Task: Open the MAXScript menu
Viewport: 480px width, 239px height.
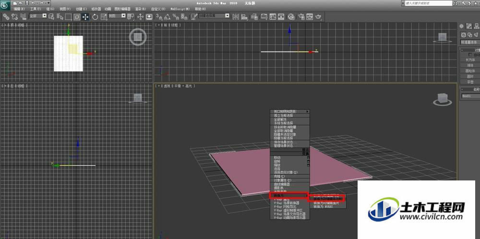Action: pyautogui.click(x=180, y=9)
